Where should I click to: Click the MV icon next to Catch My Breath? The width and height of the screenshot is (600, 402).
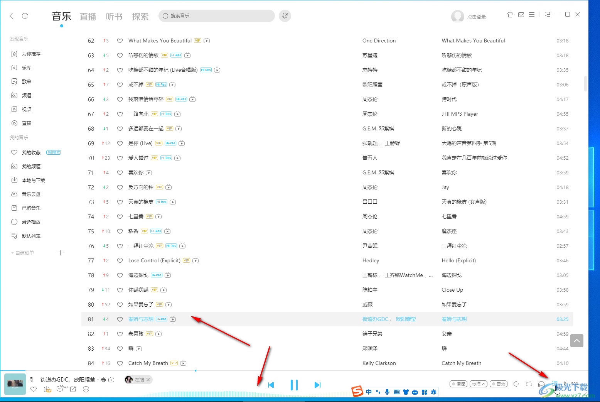click(x=183, y=363)
